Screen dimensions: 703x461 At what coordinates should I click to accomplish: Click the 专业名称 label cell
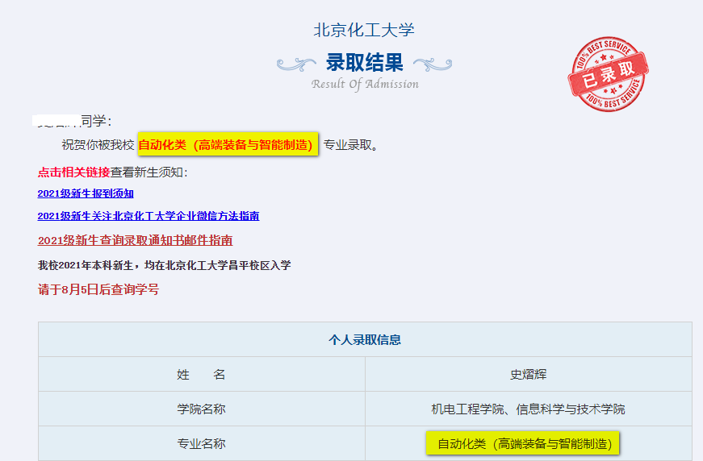[x=202, y=443]
